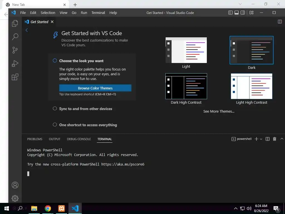Open the Selection menu
The width and height of the screenshot is (285, 214).
[x=48, y=13]
